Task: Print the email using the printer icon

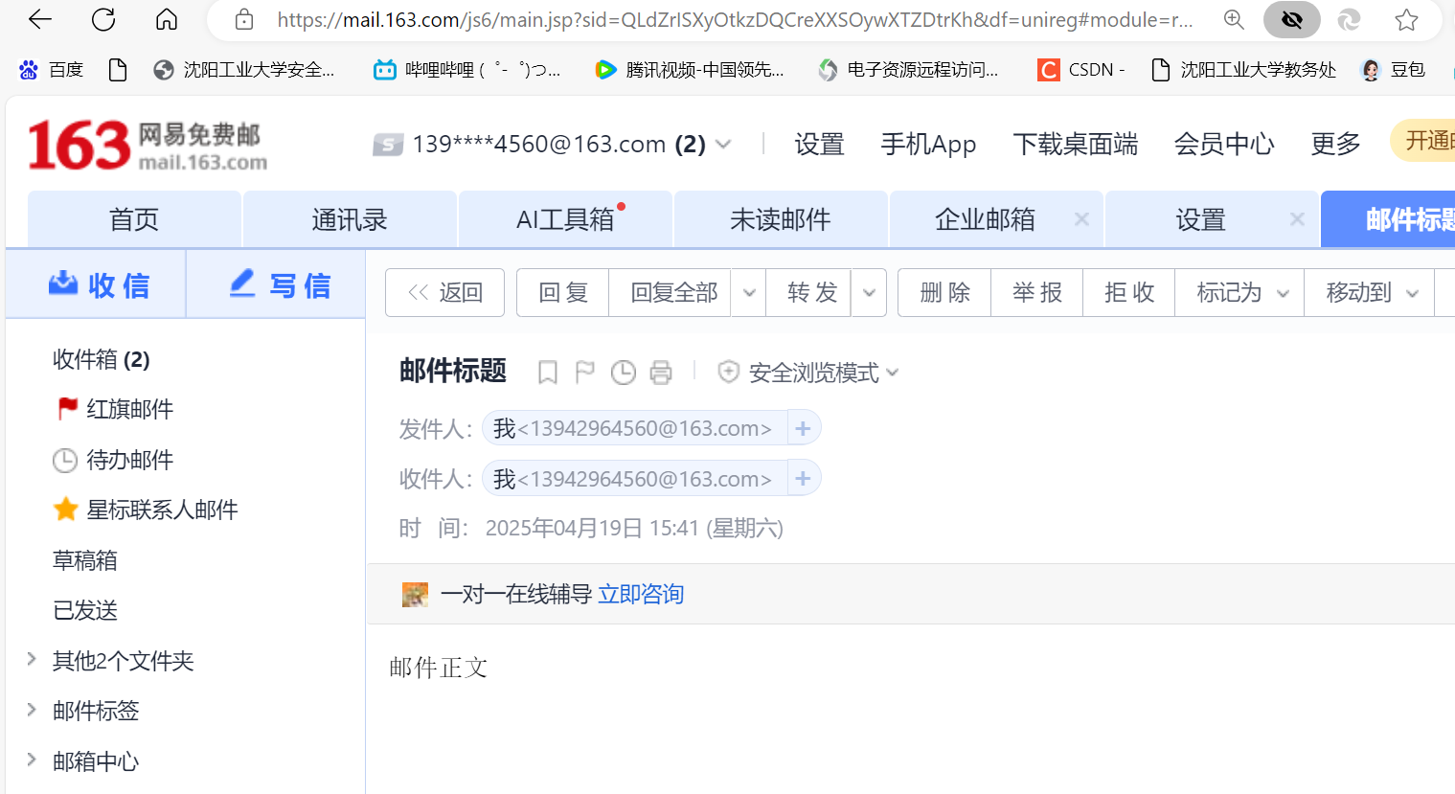Action: 661,372
